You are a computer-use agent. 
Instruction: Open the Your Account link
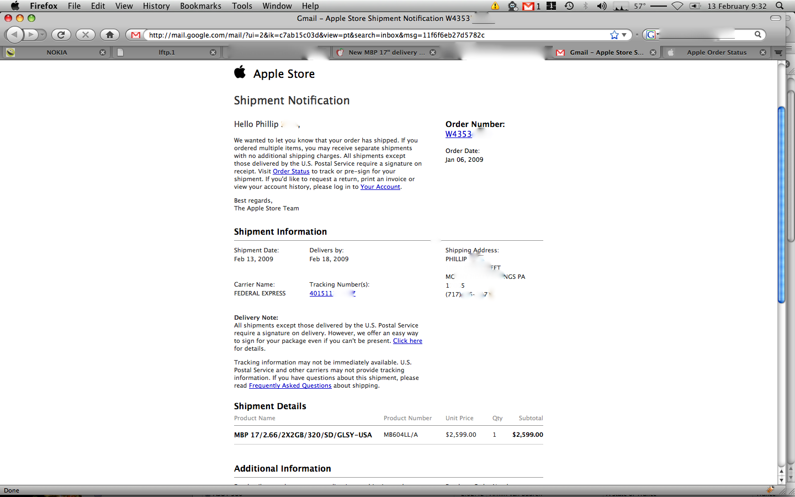point(380,187)
